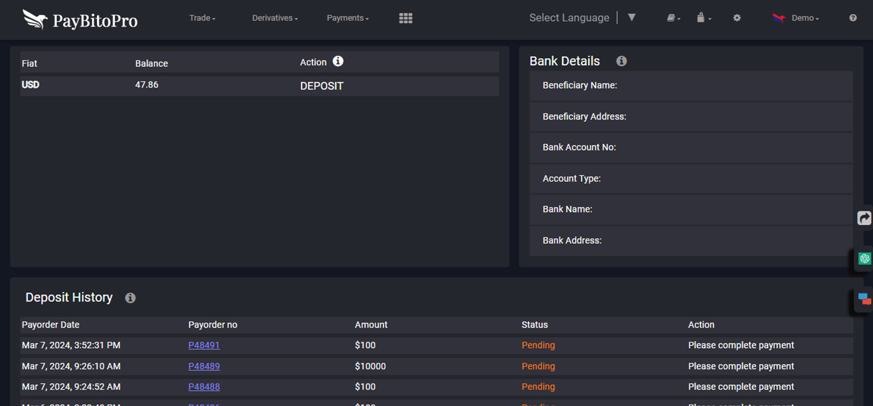Open payorder link P48488
This screenshot has height=406, width=873.
tap(204, 386)
